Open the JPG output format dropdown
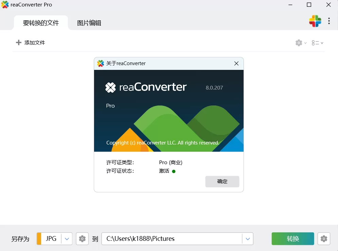This screenshot has height=251, width=338. coord(67,239)
